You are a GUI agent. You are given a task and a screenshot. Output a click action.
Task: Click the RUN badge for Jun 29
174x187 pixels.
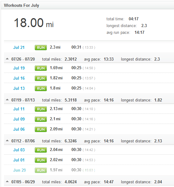[x=41, y=170]
